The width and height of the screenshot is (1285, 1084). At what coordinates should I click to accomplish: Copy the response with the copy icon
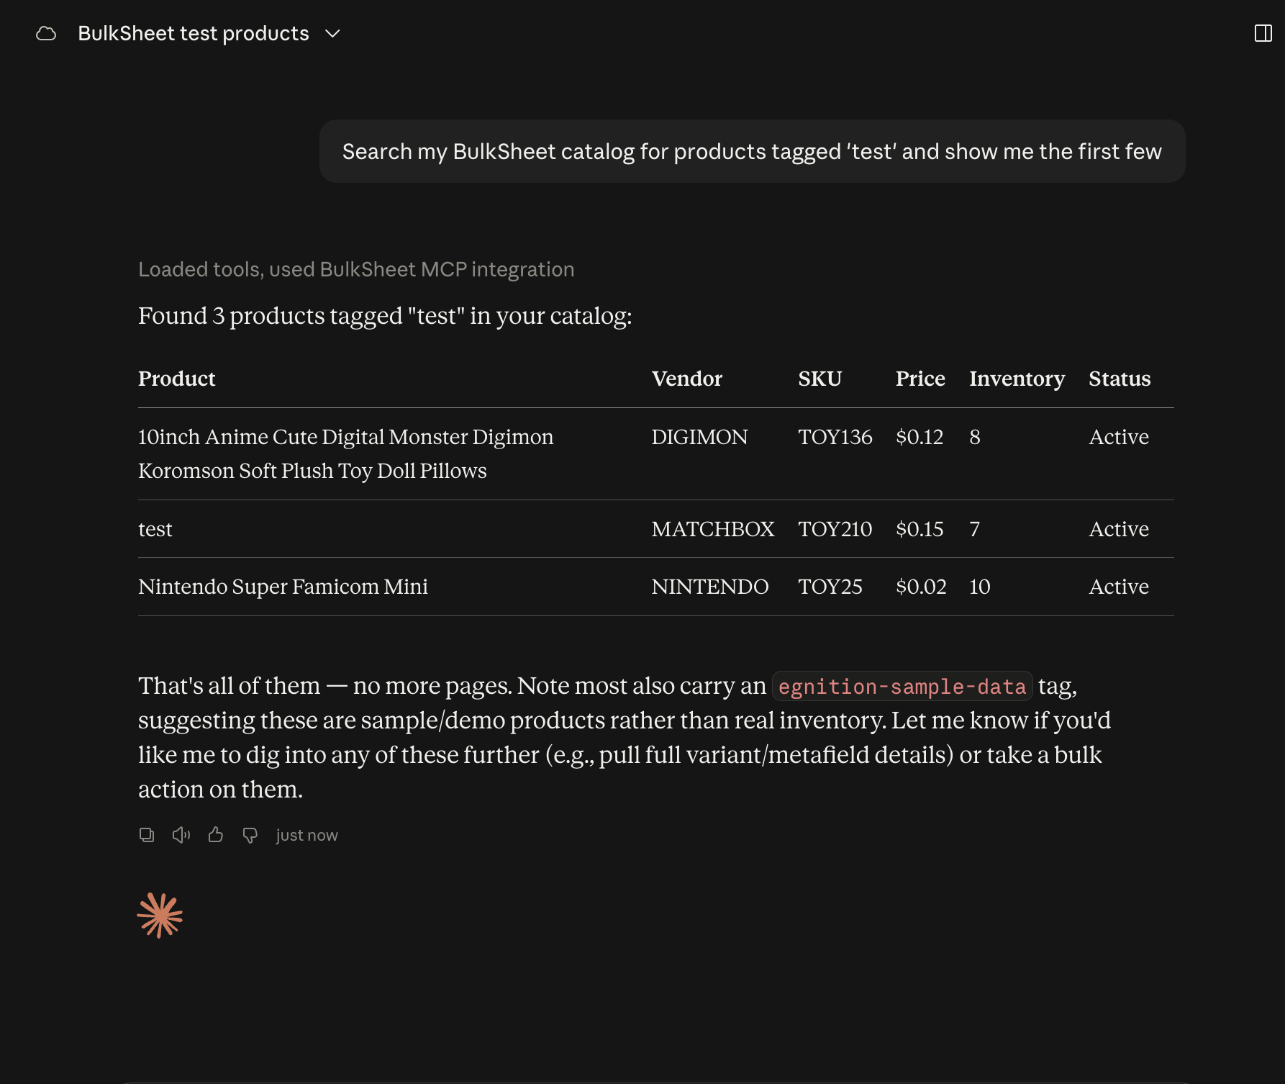[147, 835]
